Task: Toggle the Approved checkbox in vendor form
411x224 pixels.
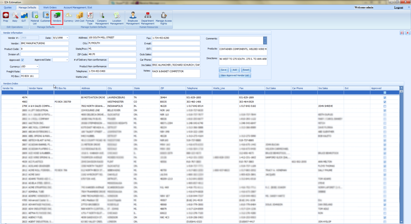Action: (x=22, y=60)
